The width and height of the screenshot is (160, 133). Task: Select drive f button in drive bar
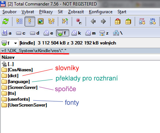click(x=63, y=33)
